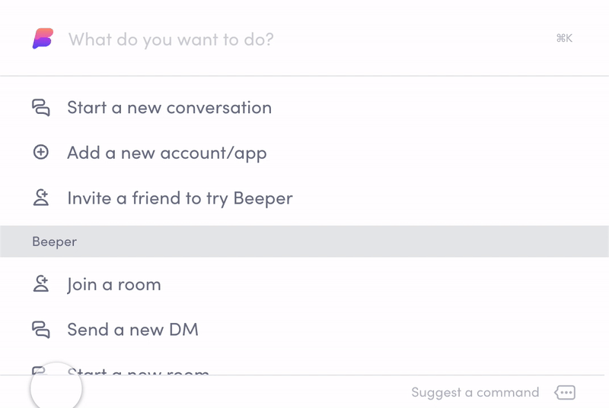The image size is (609, 408).
Task: Click the plus circle icon for Add account
Action: [41, 153]
